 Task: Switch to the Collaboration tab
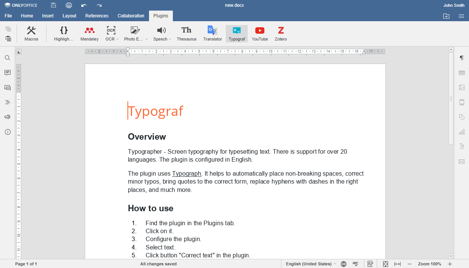(x=131, y=16)
